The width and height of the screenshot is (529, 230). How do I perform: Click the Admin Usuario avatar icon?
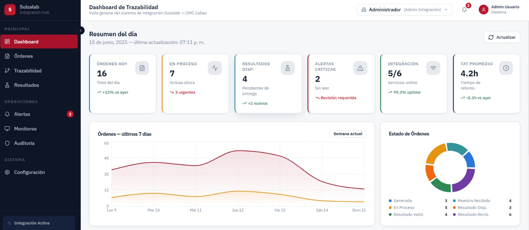pos(483,10)
